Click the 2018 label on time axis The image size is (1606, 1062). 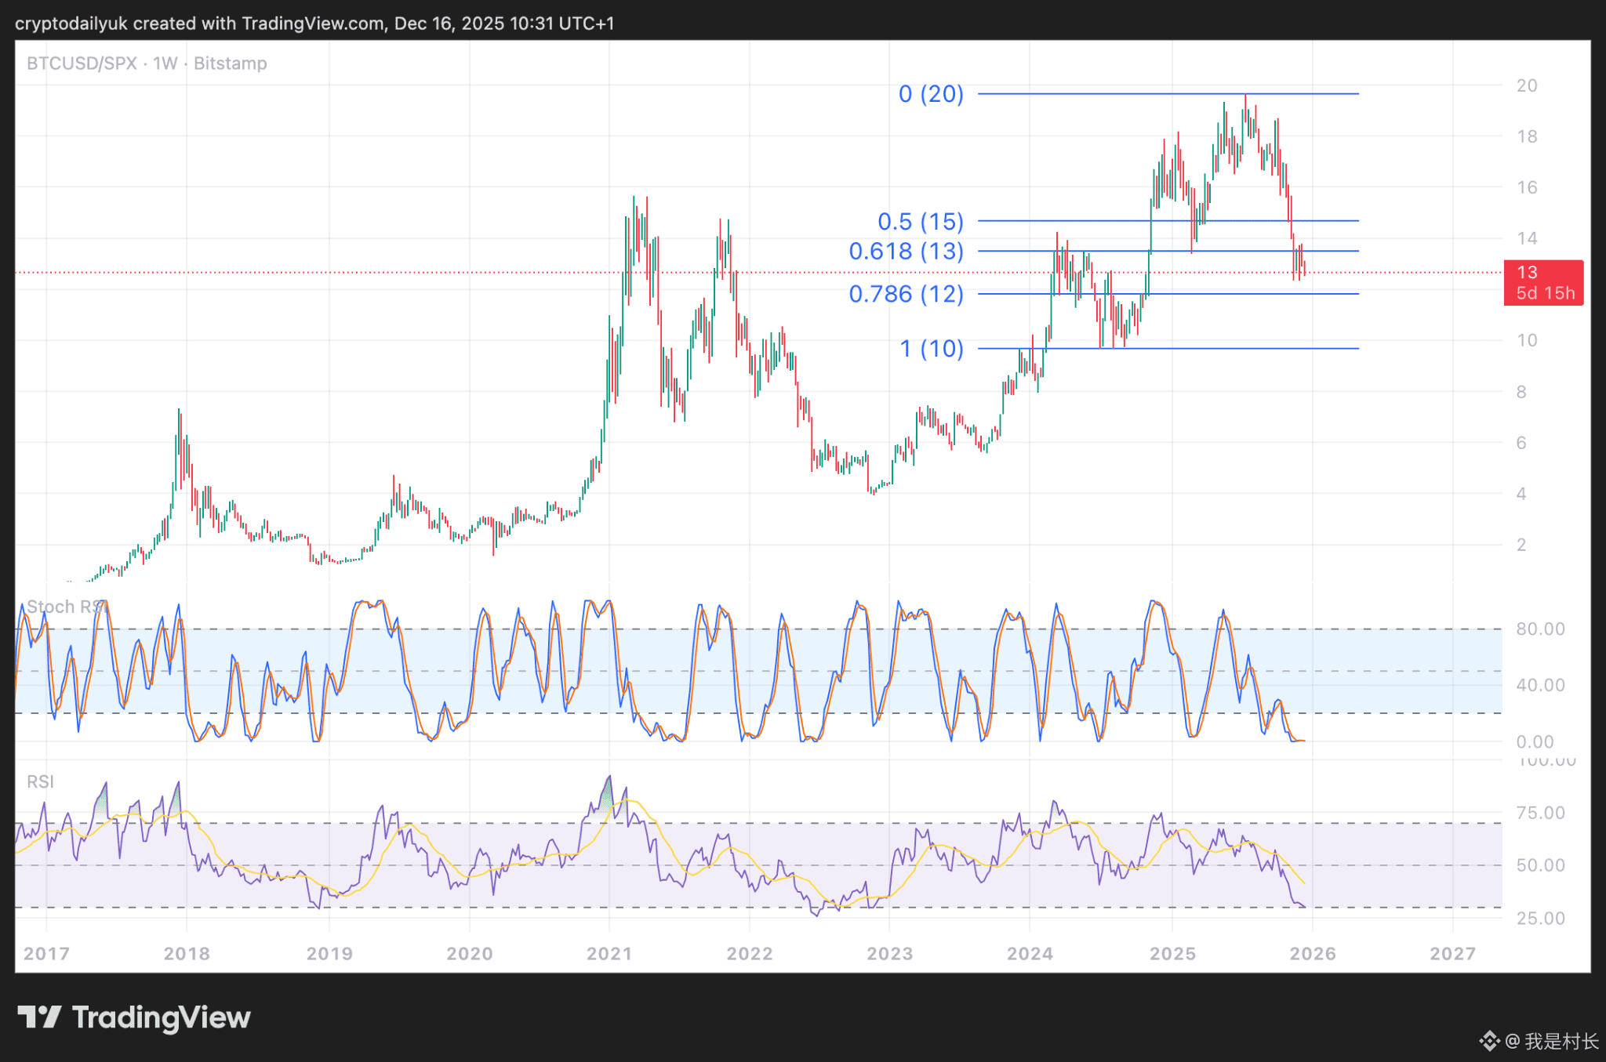click(x=187, y=954)
